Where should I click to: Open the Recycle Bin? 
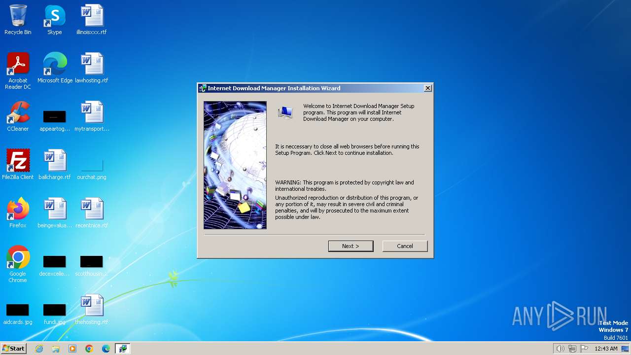pyautogui.click(x=18, y=20)
